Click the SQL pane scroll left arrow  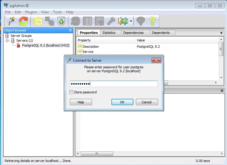pos(78,154)
